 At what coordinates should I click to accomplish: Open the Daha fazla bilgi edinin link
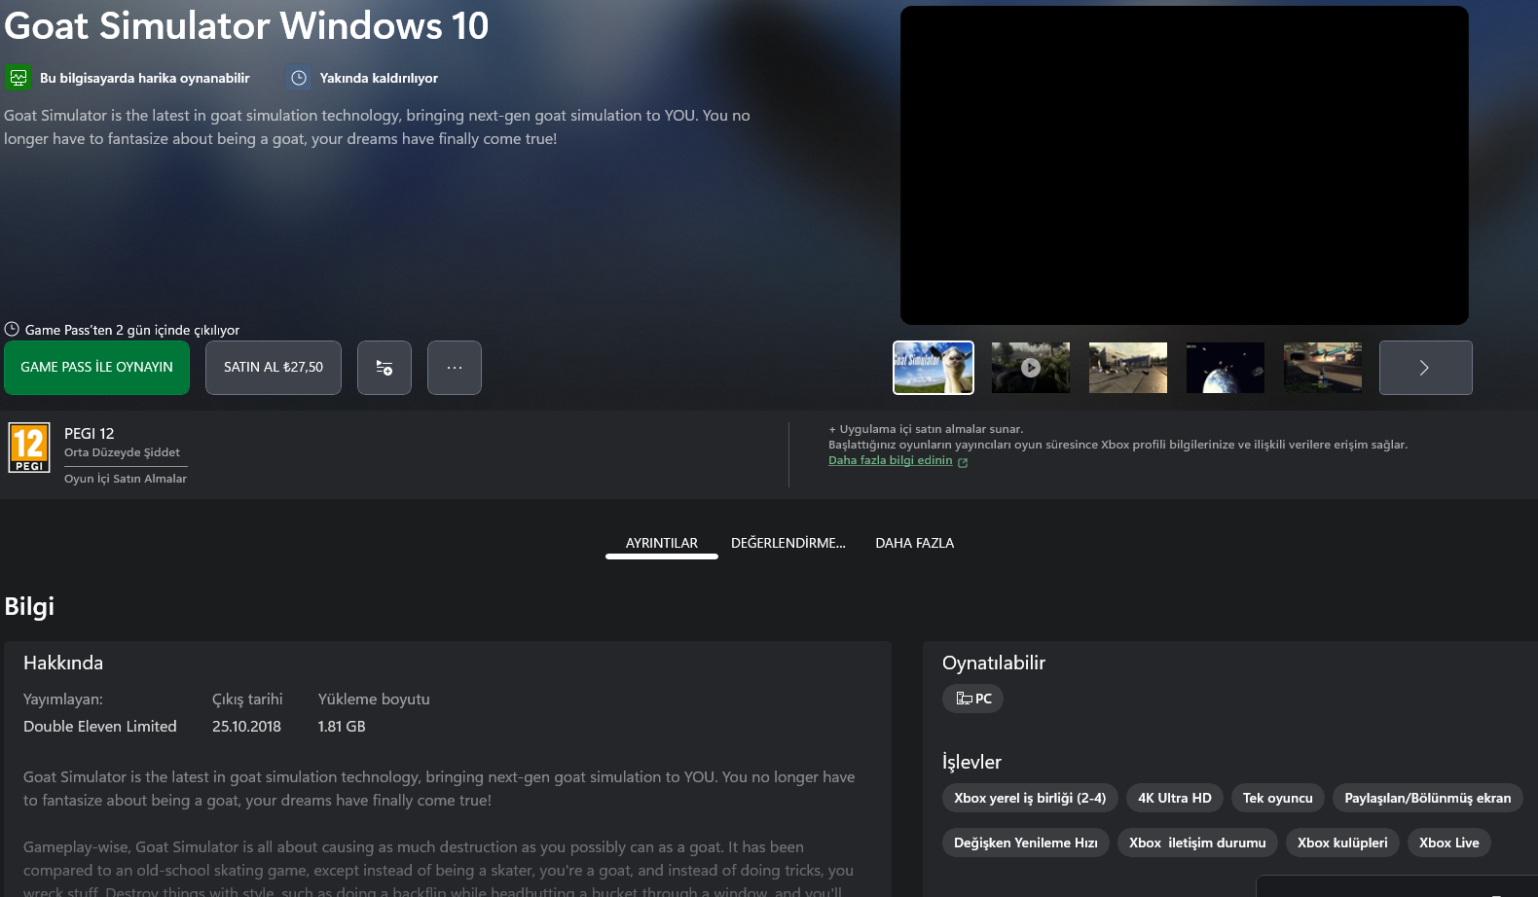point(891,460)
